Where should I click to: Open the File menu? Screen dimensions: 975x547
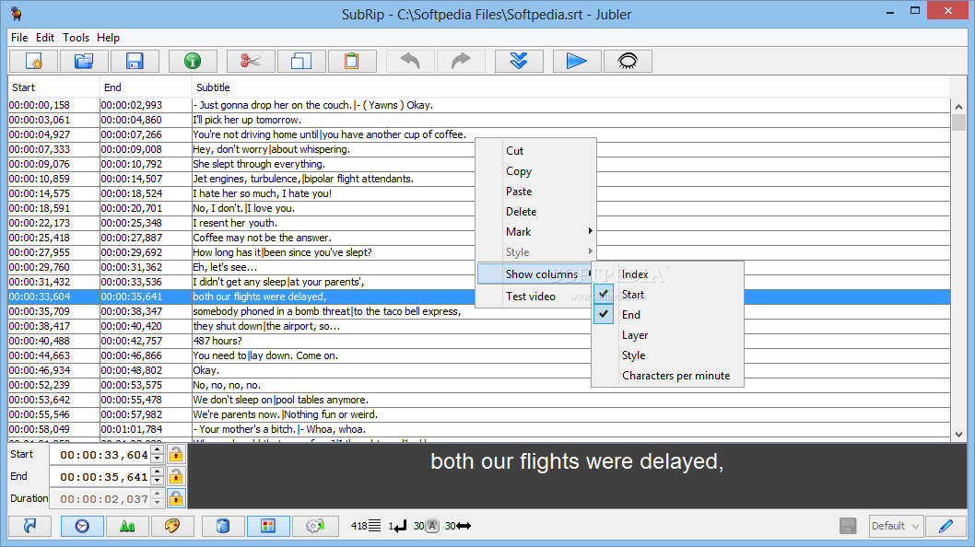click(x=19, y=37)
